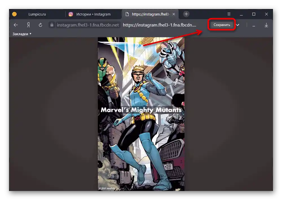Expand the Закладки bookmarks dropdown
The width and height of the screenshot is (282, 200).
pyautogui.click(x=22, y=34)
